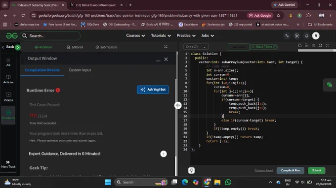
Task: Select the Compilation Results tab
Action: tap(42, 70)
